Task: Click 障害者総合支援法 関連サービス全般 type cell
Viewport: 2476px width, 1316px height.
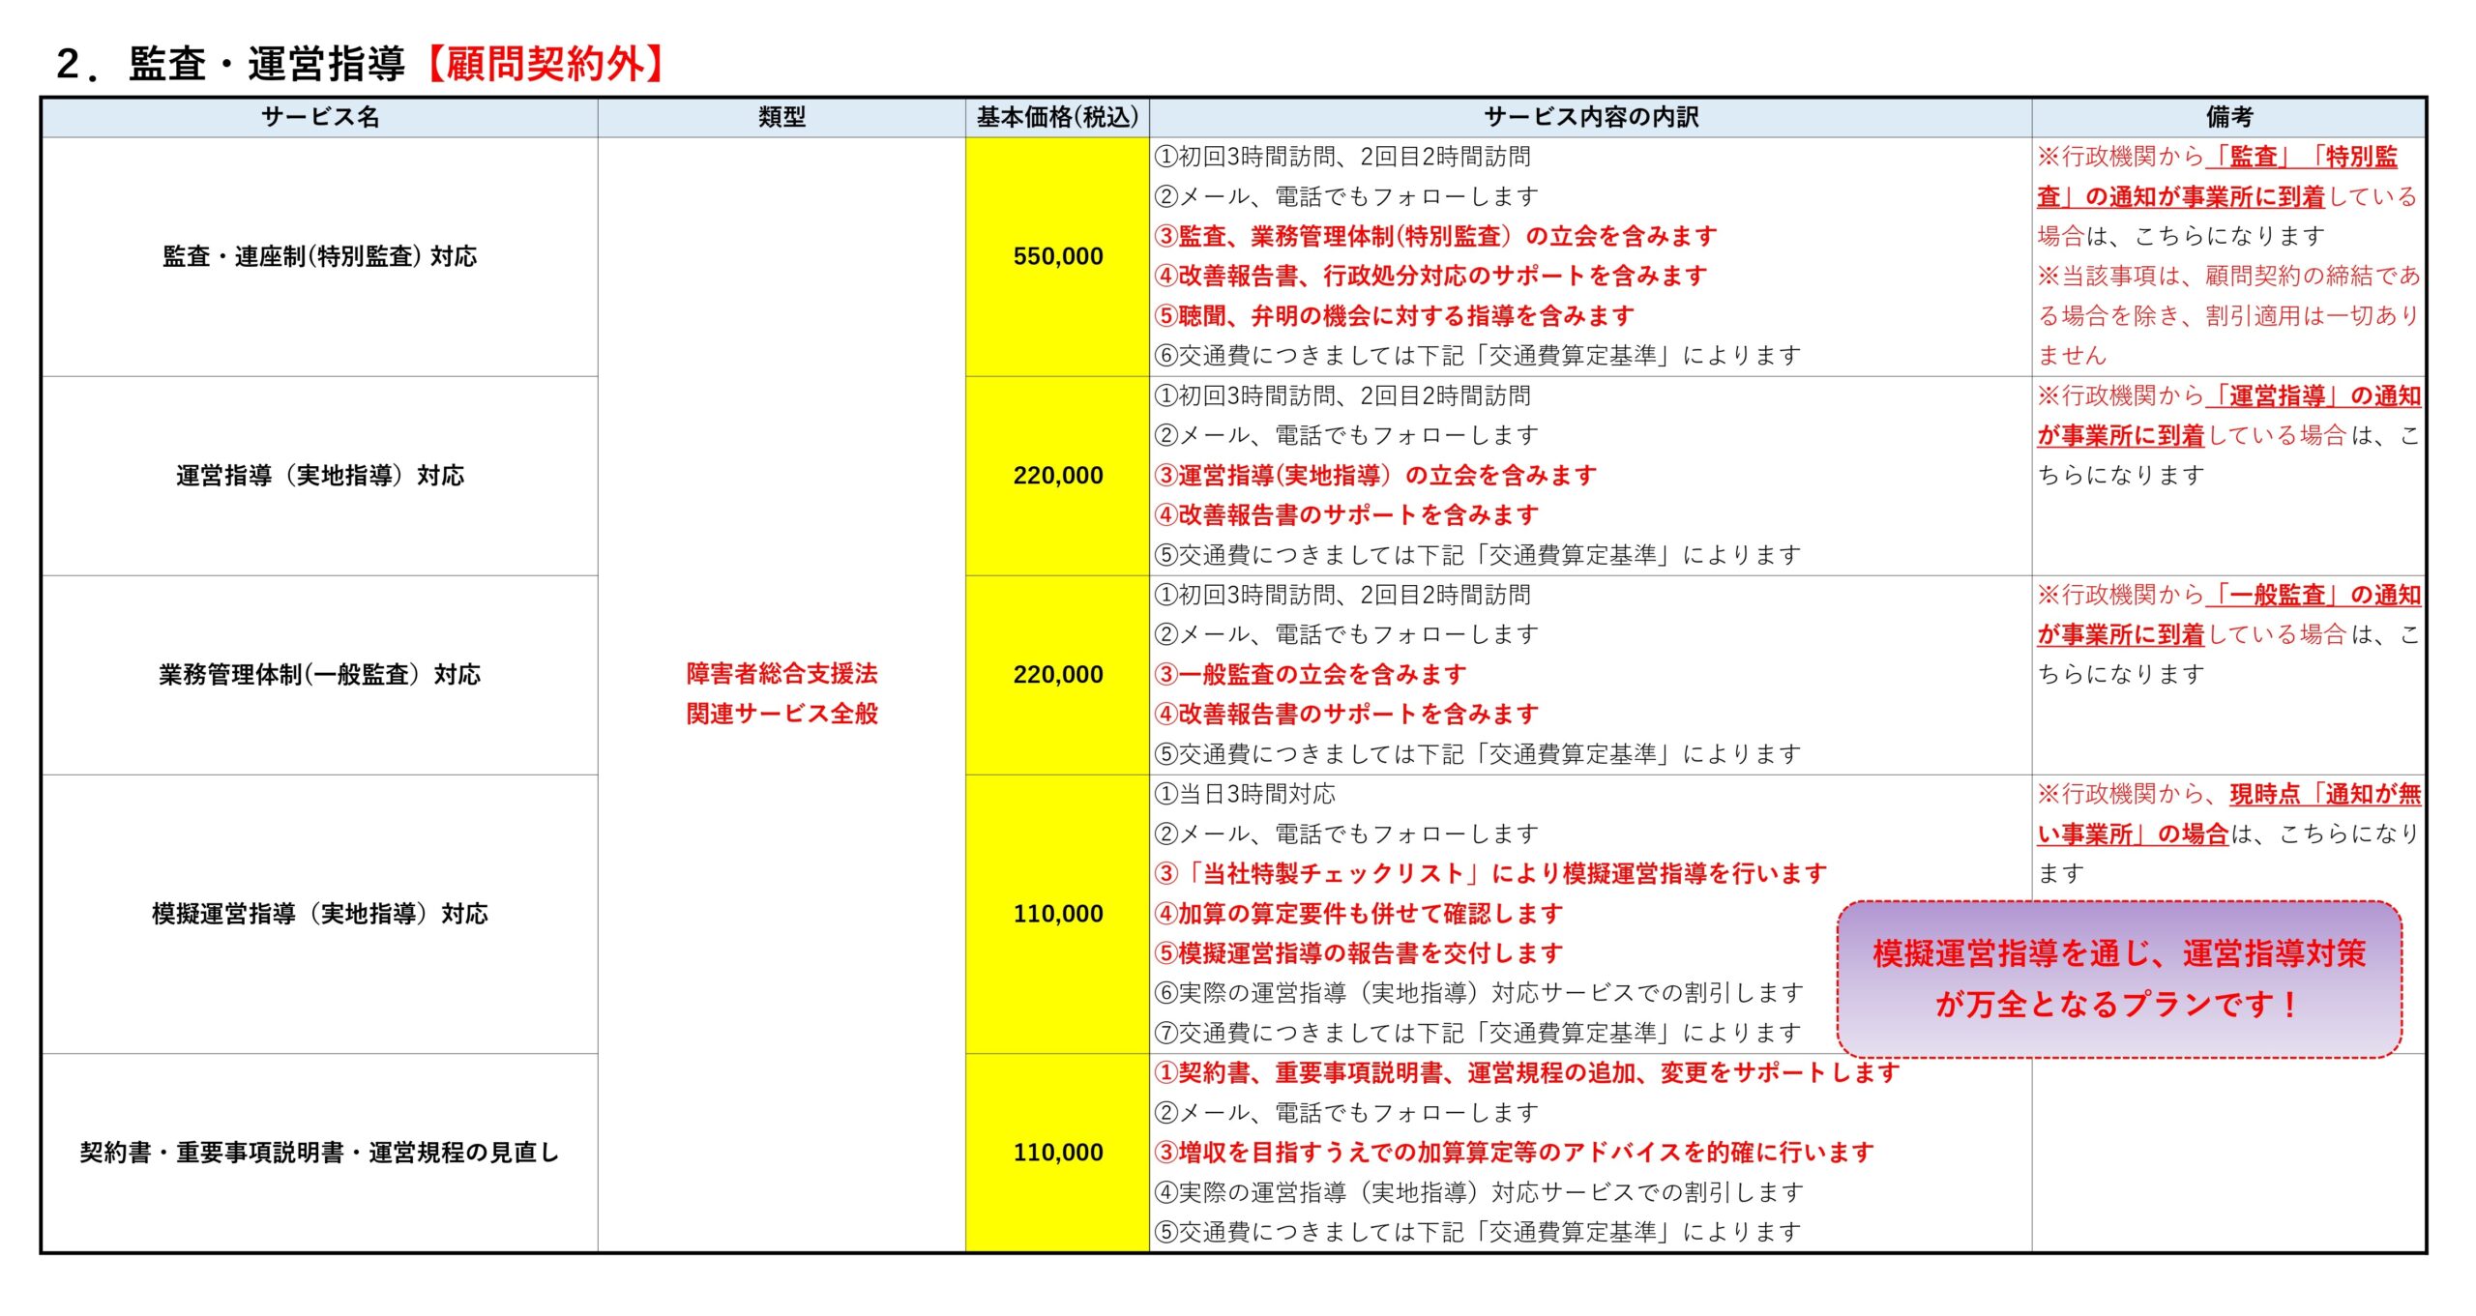Action: click(x=781, y=693)
